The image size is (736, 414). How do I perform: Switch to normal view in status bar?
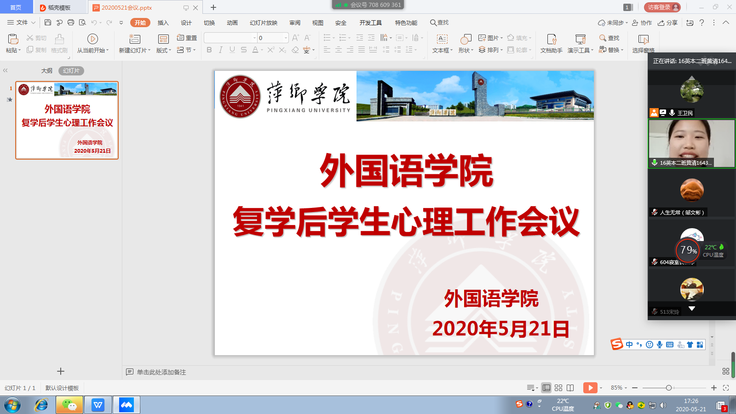point(546,388)
